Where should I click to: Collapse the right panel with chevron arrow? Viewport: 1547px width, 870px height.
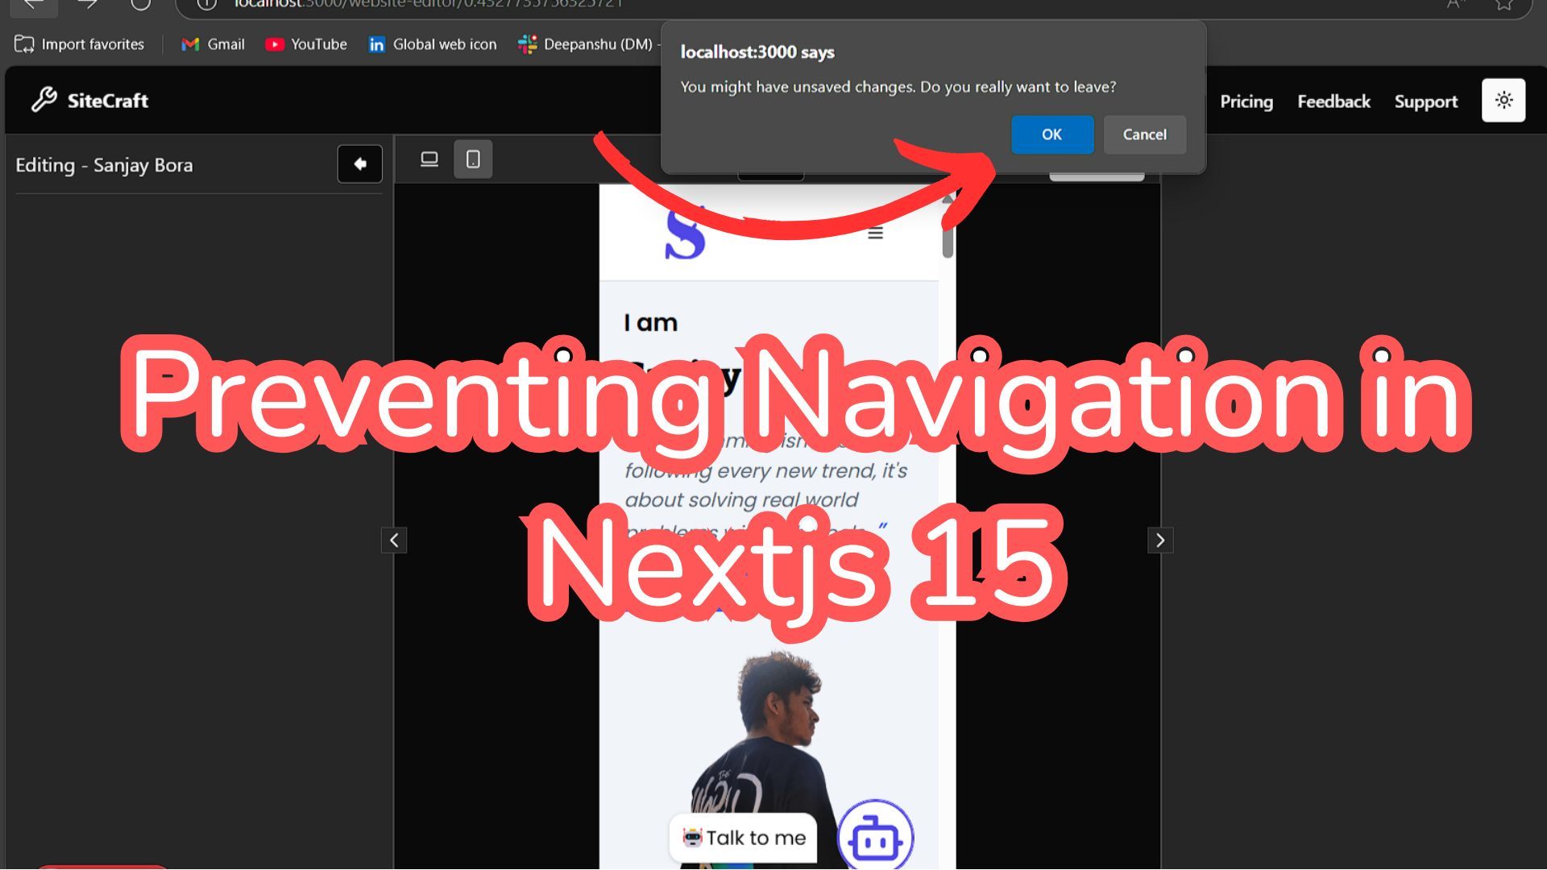click(x=1159, y=541)
